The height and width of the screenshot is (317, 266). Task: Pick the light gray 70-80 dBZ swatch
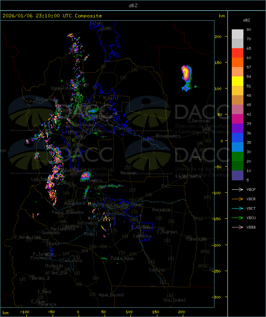[x=237, y=34]
